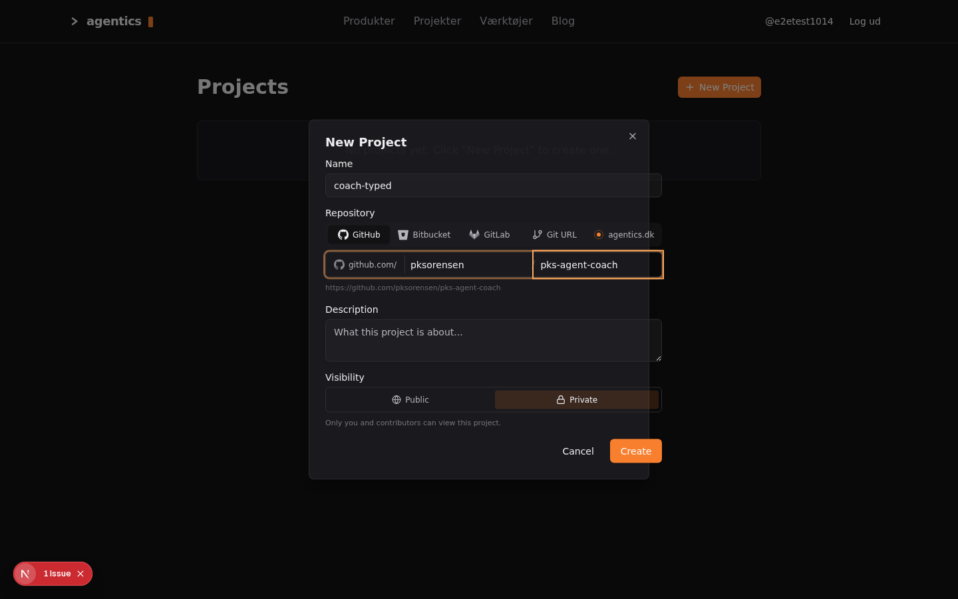958x599 pixels.
Task: Cancel the new project form
Action: click(578, 451)
